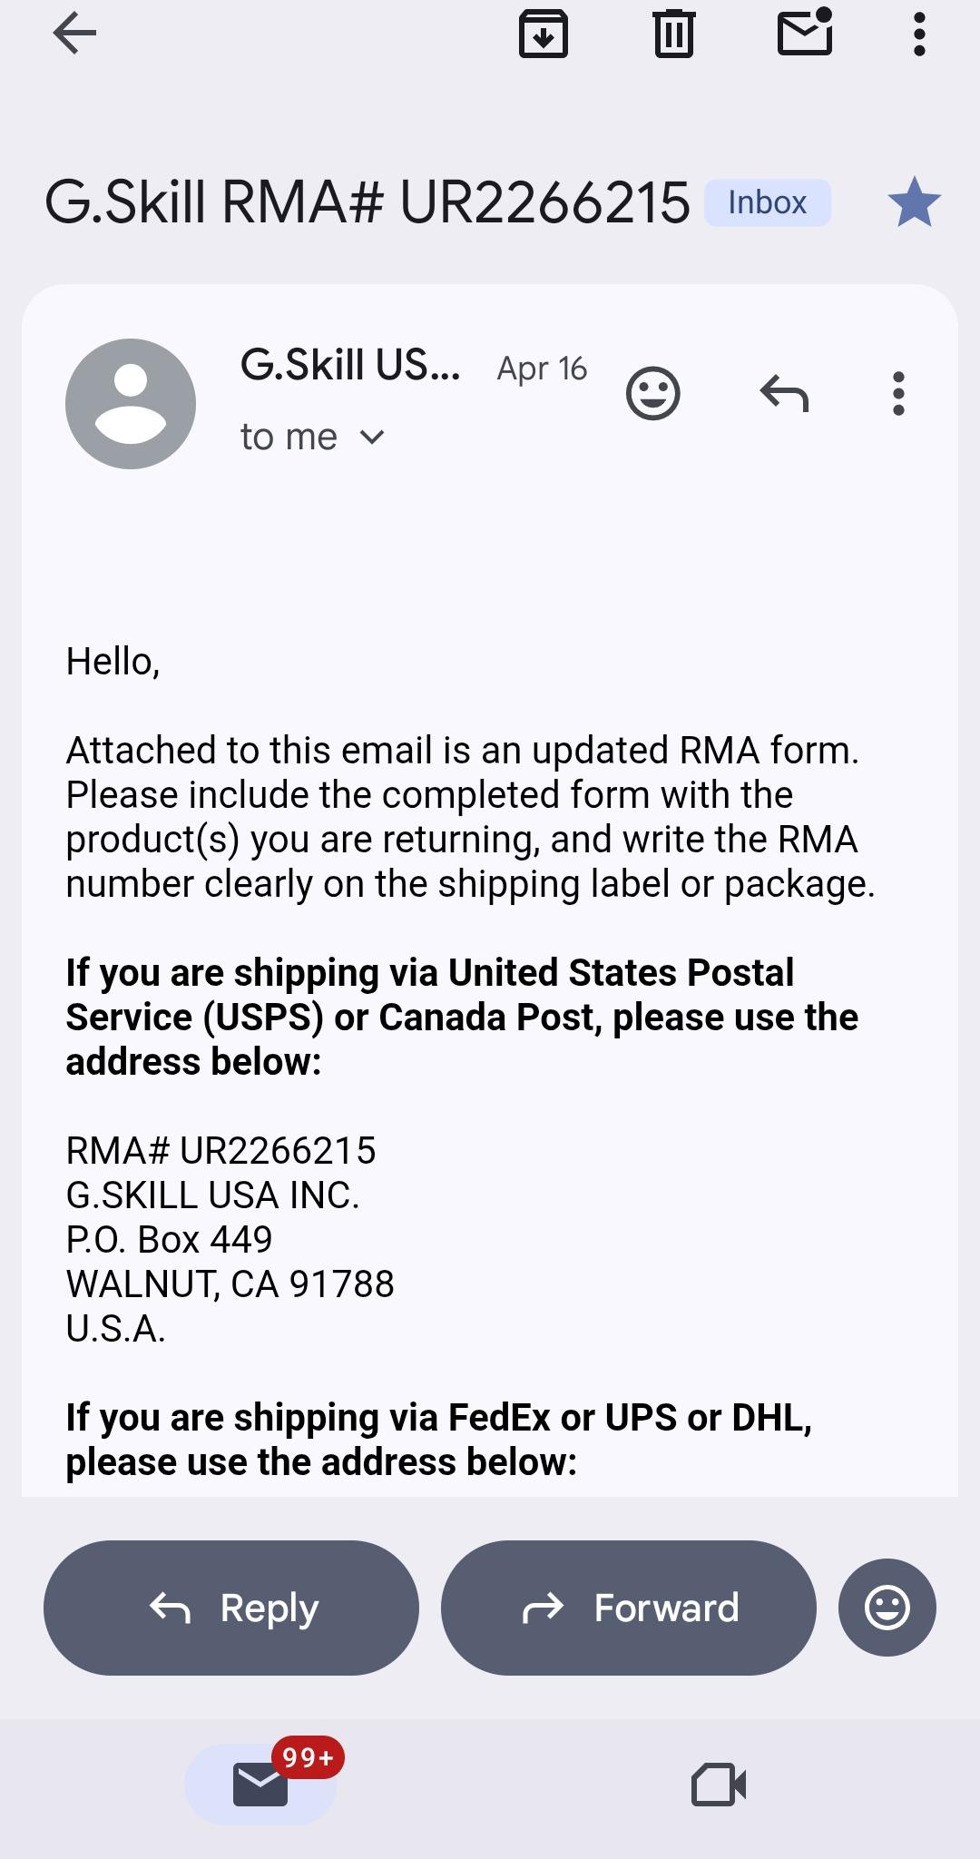The width and height of the screenshot is (980, 1859).
Task: Tap the Inbox label chip
Action: 768,202
